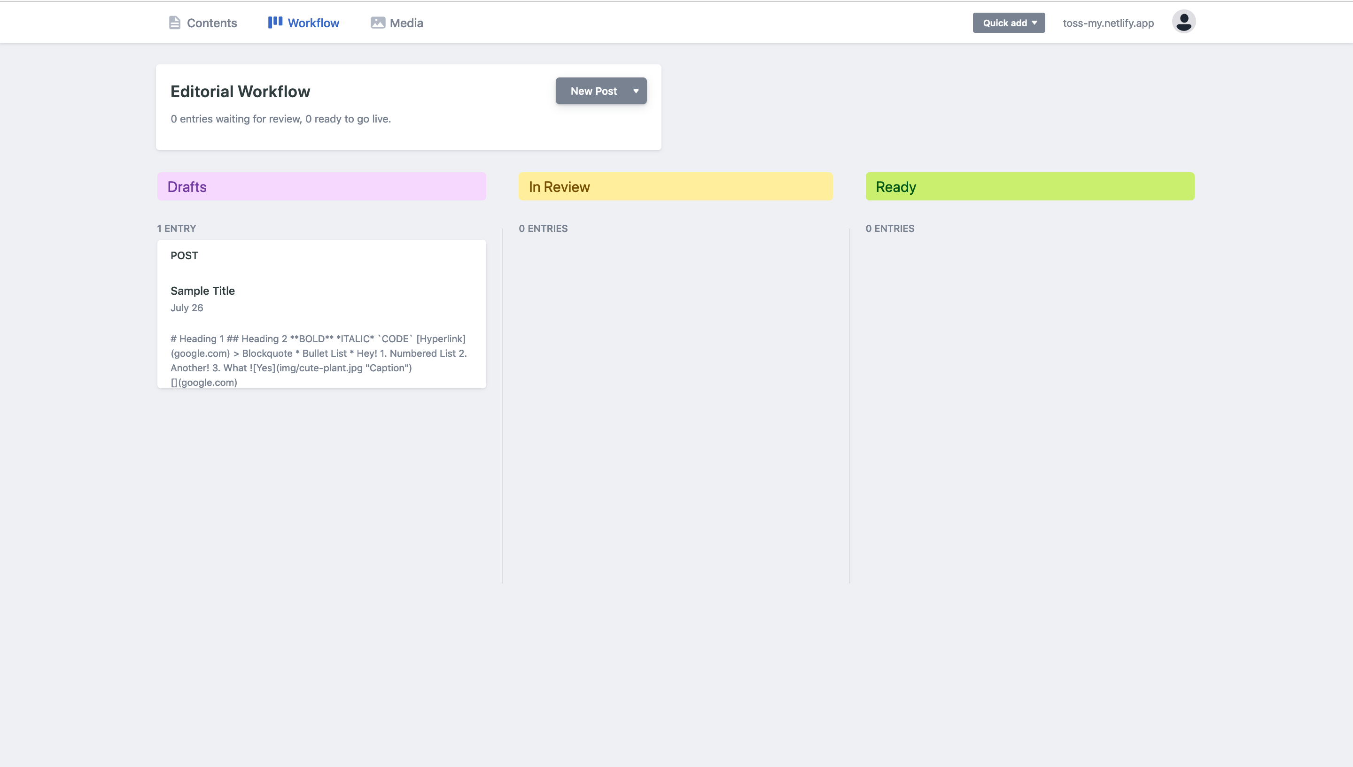Image resolution: width=1353 pixels, height=767 pixels.
Task: Click the green Ready column header
Action: pos(1029,186)
